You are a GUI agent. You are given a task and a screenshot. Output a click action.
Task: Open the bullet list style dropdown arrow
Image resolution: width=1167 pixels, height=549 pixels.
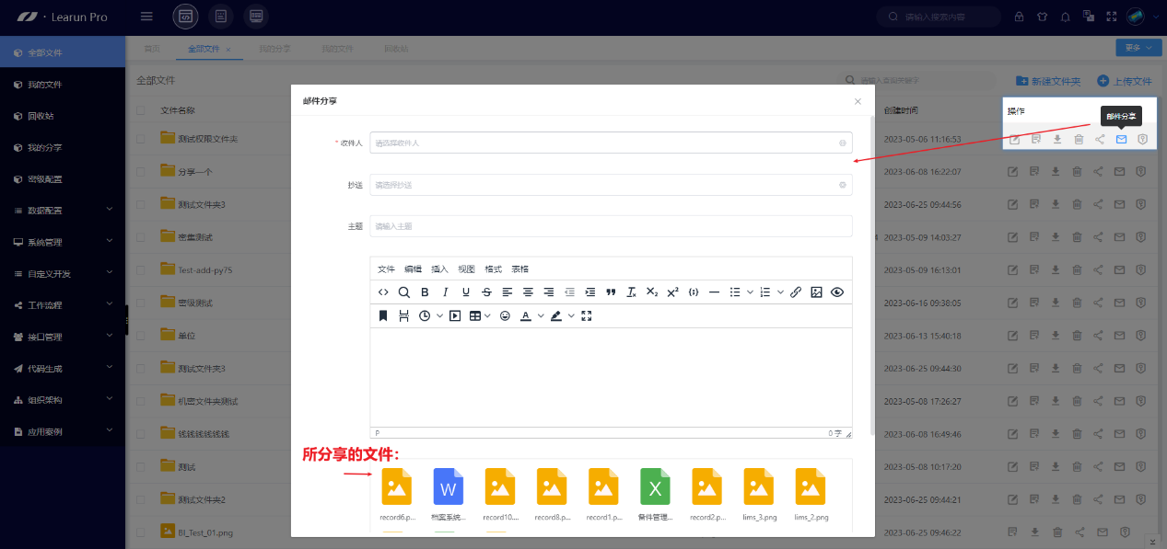pyautogui.click(x=750, y=292)
